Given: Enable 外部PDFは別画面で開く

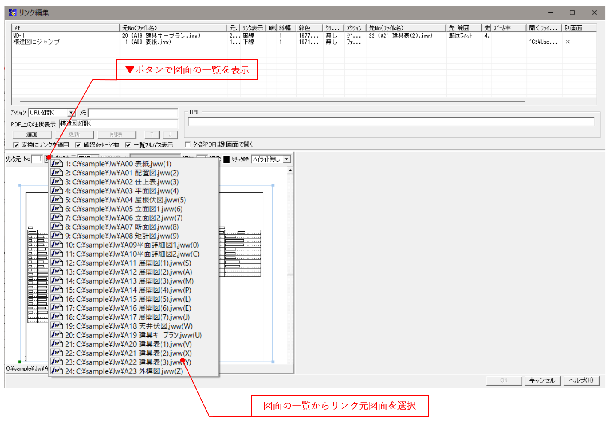Looking at the screenshot, I should (x=188, y=144).
